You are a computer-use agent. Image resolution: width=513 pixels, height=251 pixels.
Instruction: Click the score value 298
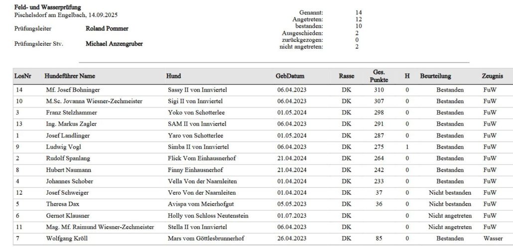coord(379,113)
